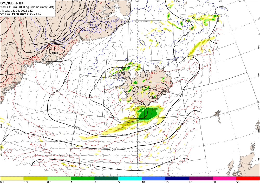Select the green 1–3 mm legend band
The height and width of the screenshot is (184, 260).
pos(83,178)
